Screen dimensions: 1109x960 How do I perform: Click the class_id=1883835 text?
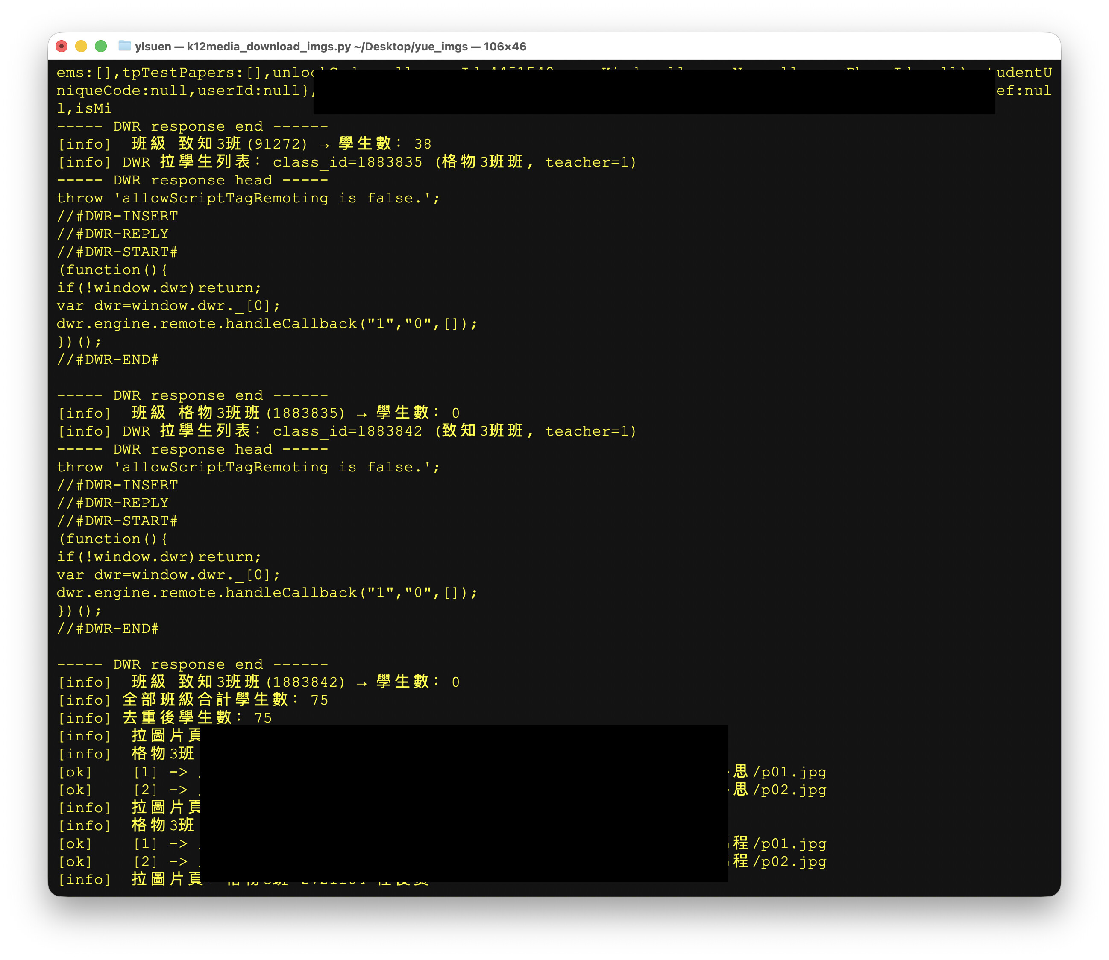[347, 162]
